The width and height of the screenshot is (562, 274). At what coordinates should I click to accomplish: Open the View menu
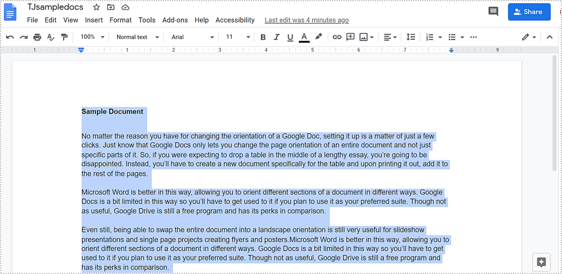point(70,20)
